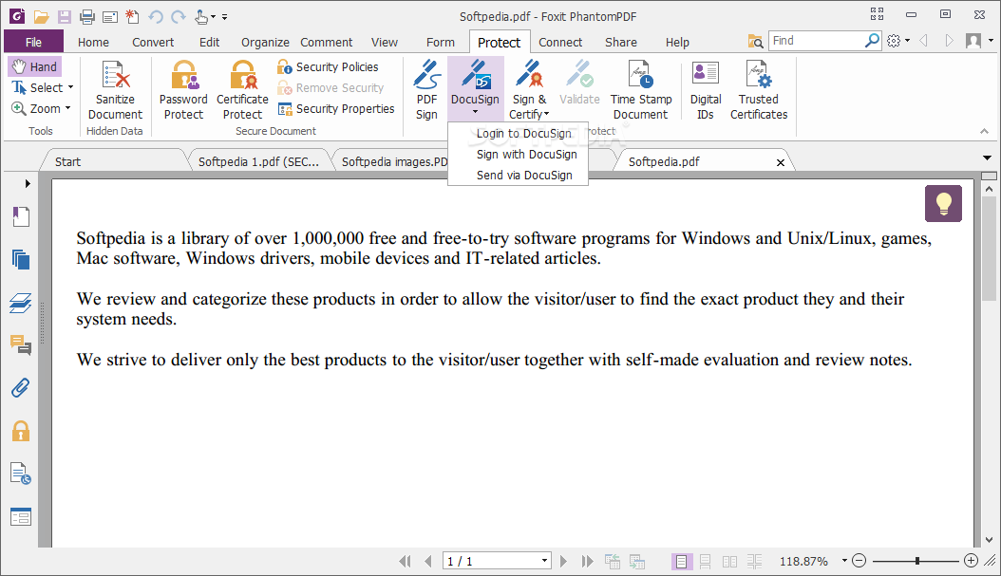This screenshot has height=576, width=1001.
Task: Enable continuous facing view mode
Action: pos(755,562)
